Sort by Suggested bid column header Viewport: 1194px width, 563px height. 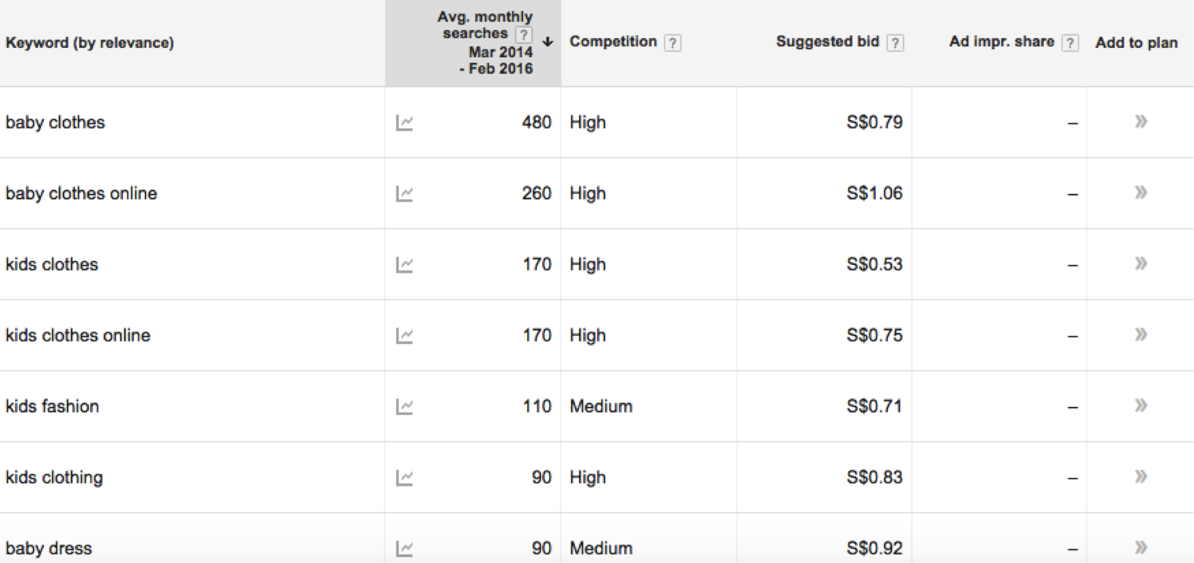click(827, 41)
